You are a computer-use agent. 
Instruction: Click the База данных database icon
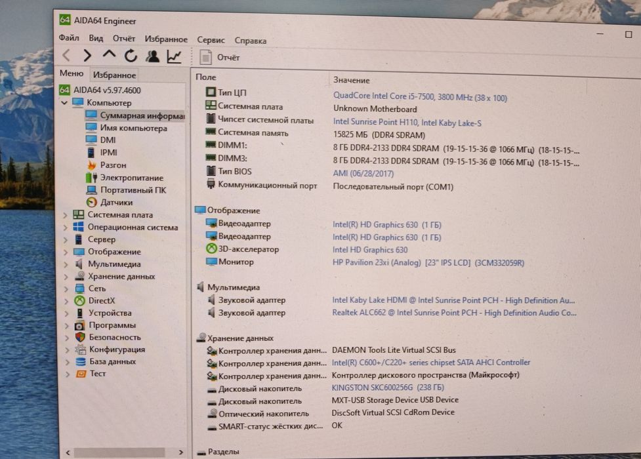(81, 362)
